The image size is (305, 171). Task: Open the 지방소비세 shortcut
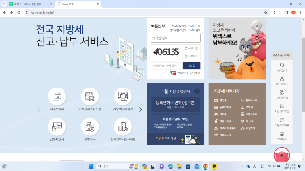(x=222, y=121)
